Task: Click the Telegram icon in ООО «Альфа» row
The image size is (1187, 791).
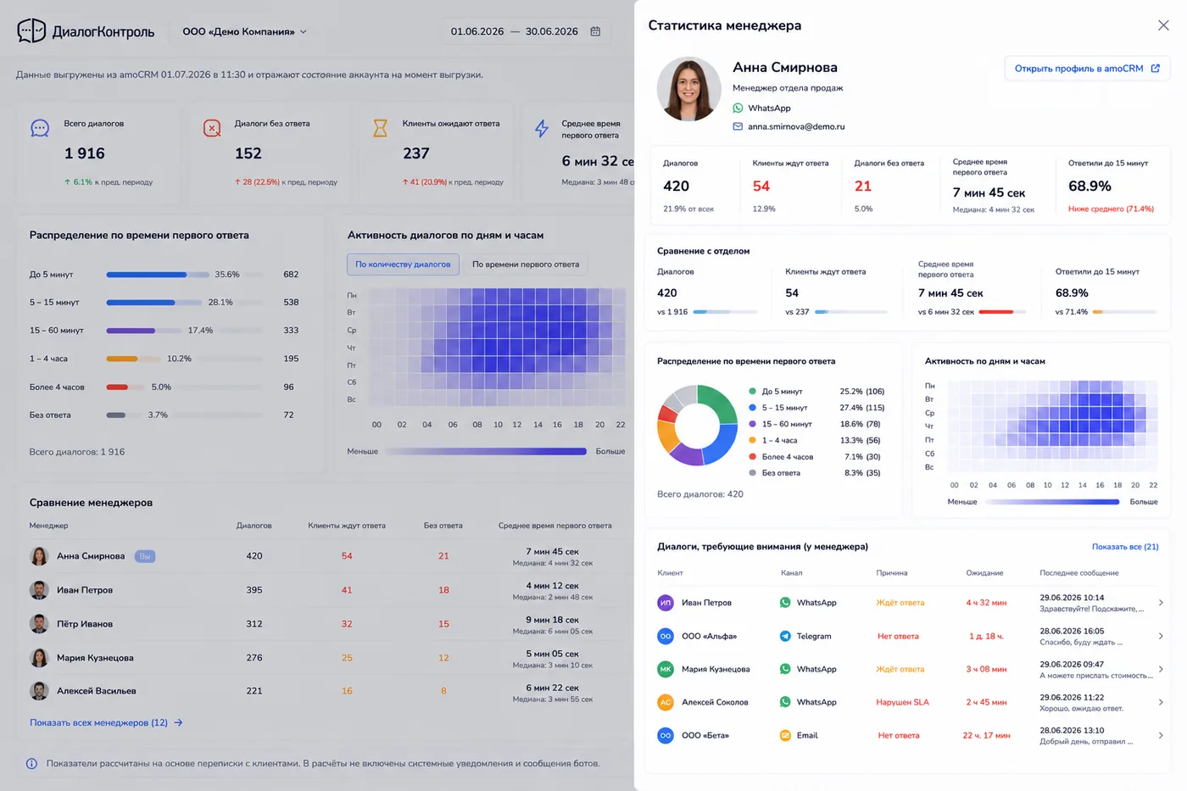Action: [785, 636]
